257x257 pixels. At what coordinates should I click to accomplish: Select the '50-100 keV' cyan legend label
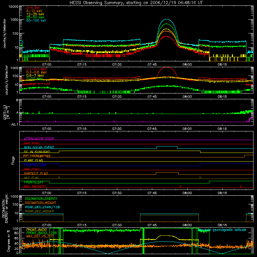coord(36,21)
